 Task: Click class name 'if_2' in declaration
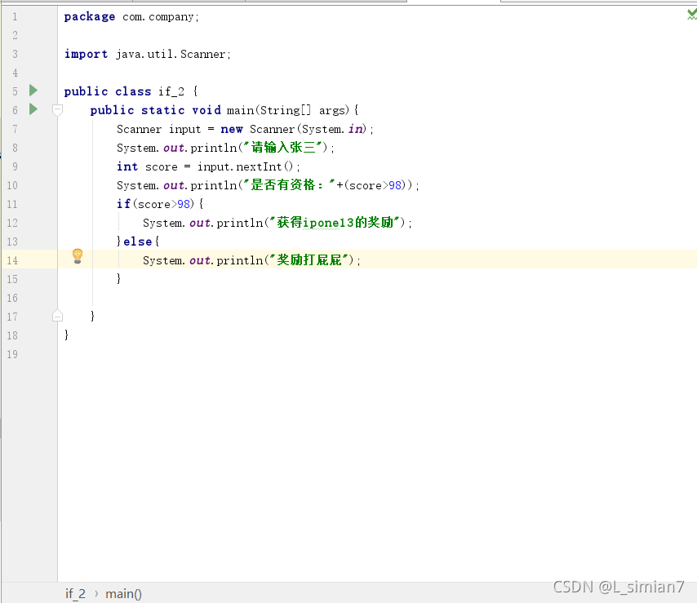click(x=171, y=91)
